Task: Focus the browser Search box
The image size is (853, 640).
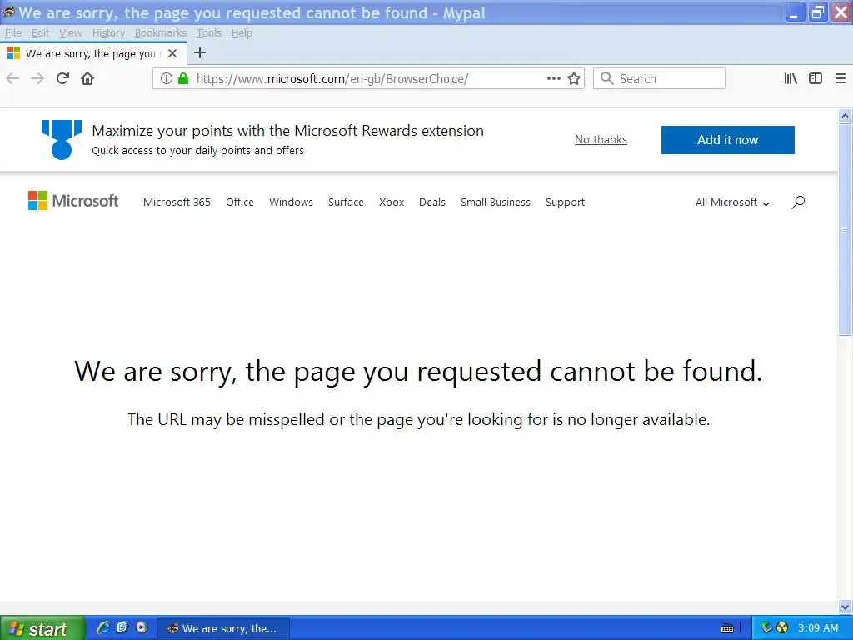Action: (x=659, y=79)
